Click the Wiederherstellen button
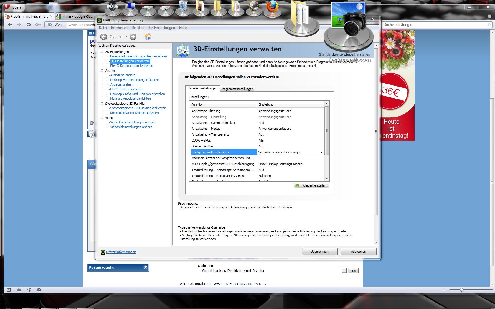Screen dimensions: 495x309 click(311, 186)
